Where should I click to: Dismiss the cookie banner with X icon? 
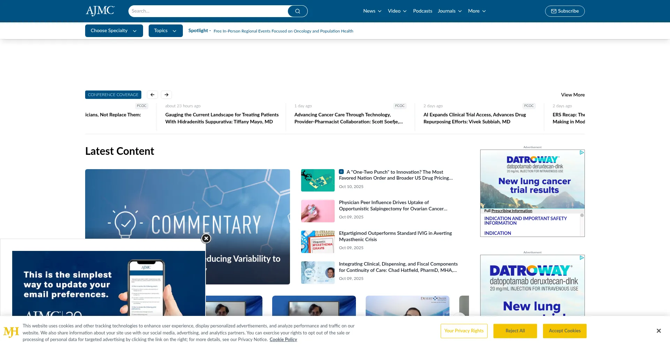[658, 331]
